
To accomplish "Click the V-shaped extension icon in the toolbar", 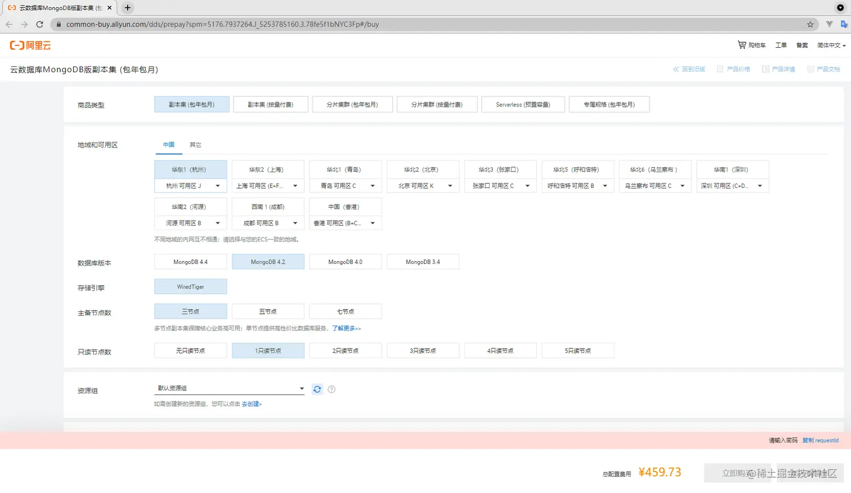I will point(829,24).
